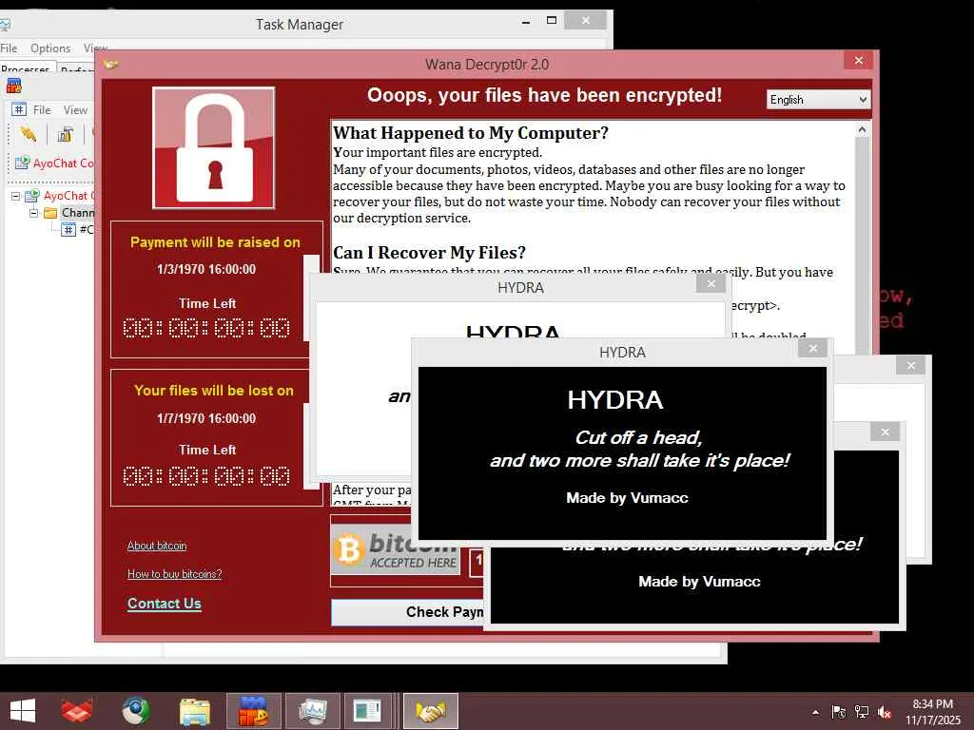974x730 pixels.
Task: Click the padlock image in Wana Decrypt0r
Action: [214, 147]
